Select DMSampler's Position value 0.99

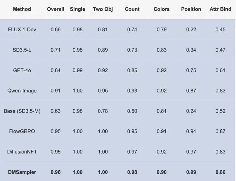191,172
